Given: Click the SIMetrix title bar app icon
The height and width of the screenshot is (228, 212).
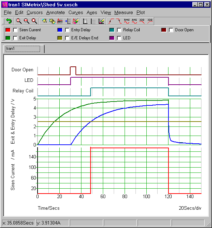Looking at the screenshot, I should click(5, 5).
